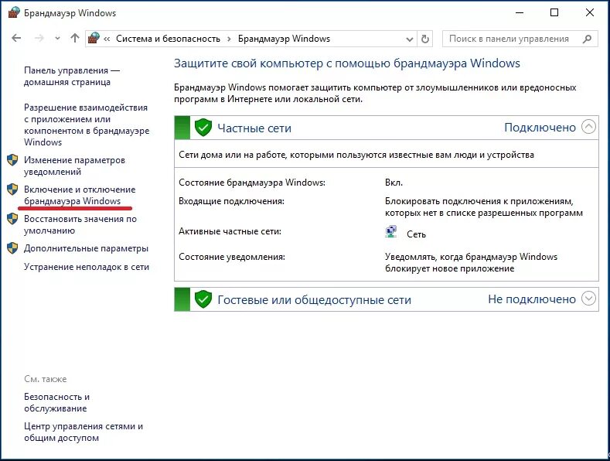Open 'Панель управления — домашняя страница'

[x=72, y=76]
